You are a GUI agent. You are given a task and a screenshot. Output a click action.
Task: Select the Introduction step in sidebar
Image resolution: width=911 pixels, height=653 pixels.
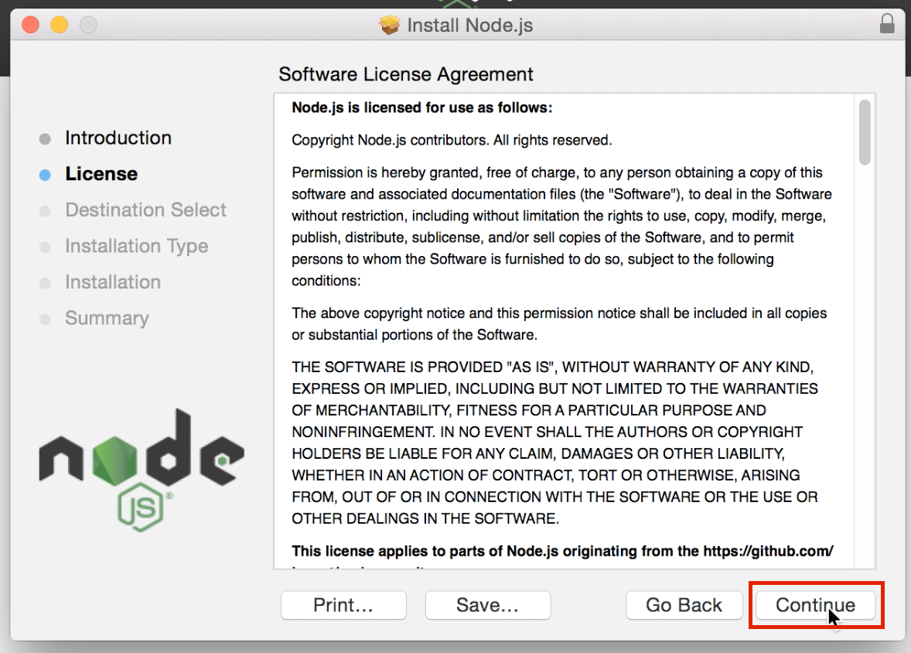coord(118,138)
